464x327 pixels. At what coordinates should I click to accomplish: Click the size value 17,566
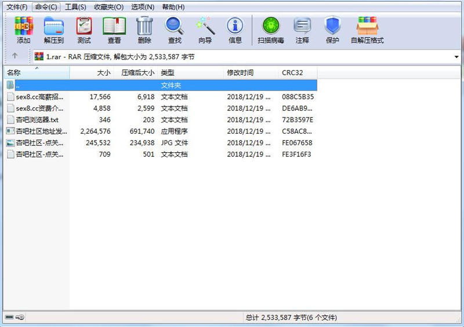[100, 97]
